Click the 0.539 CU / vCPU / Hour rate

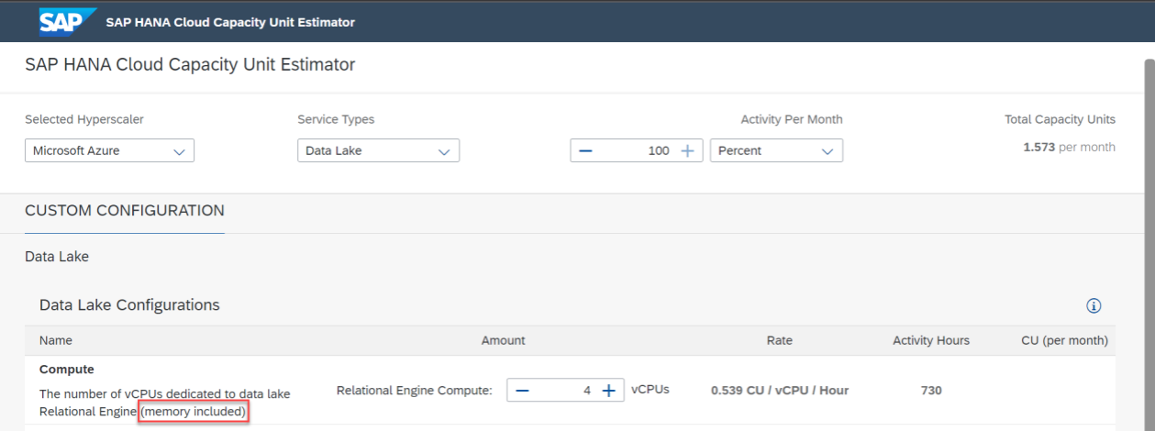click(780, 390)
